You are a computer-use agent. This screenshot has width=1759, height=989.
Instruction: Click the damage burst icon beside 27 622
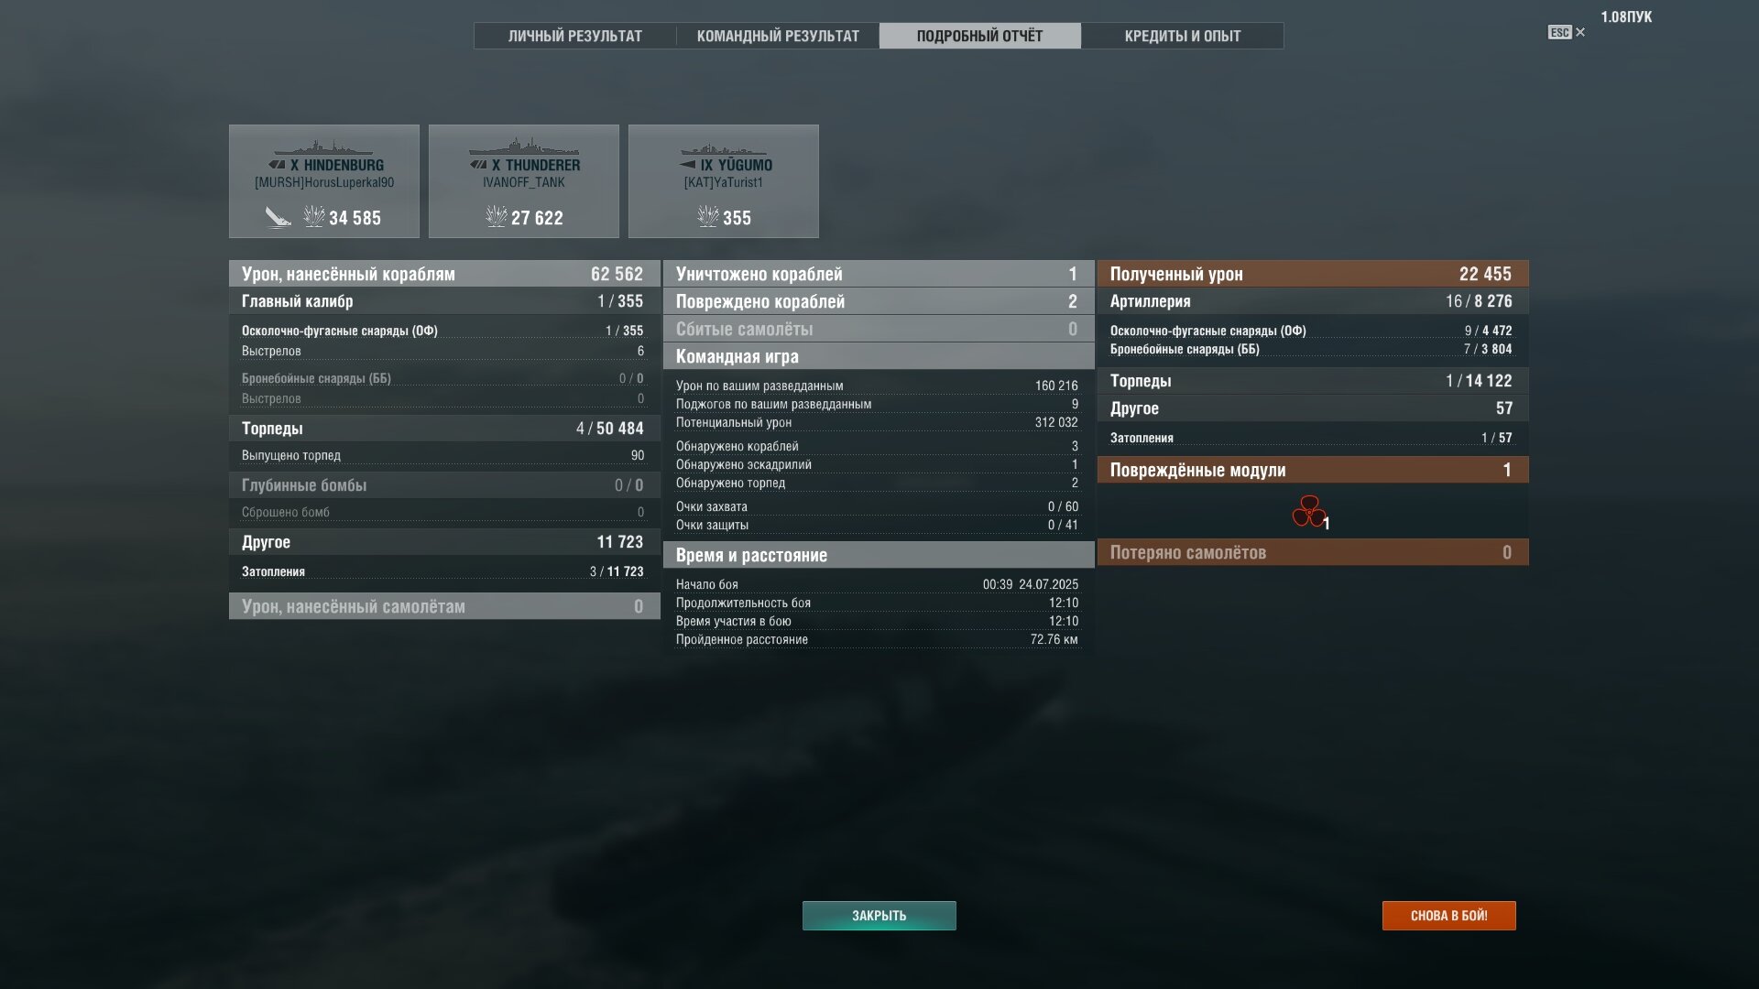497,217
